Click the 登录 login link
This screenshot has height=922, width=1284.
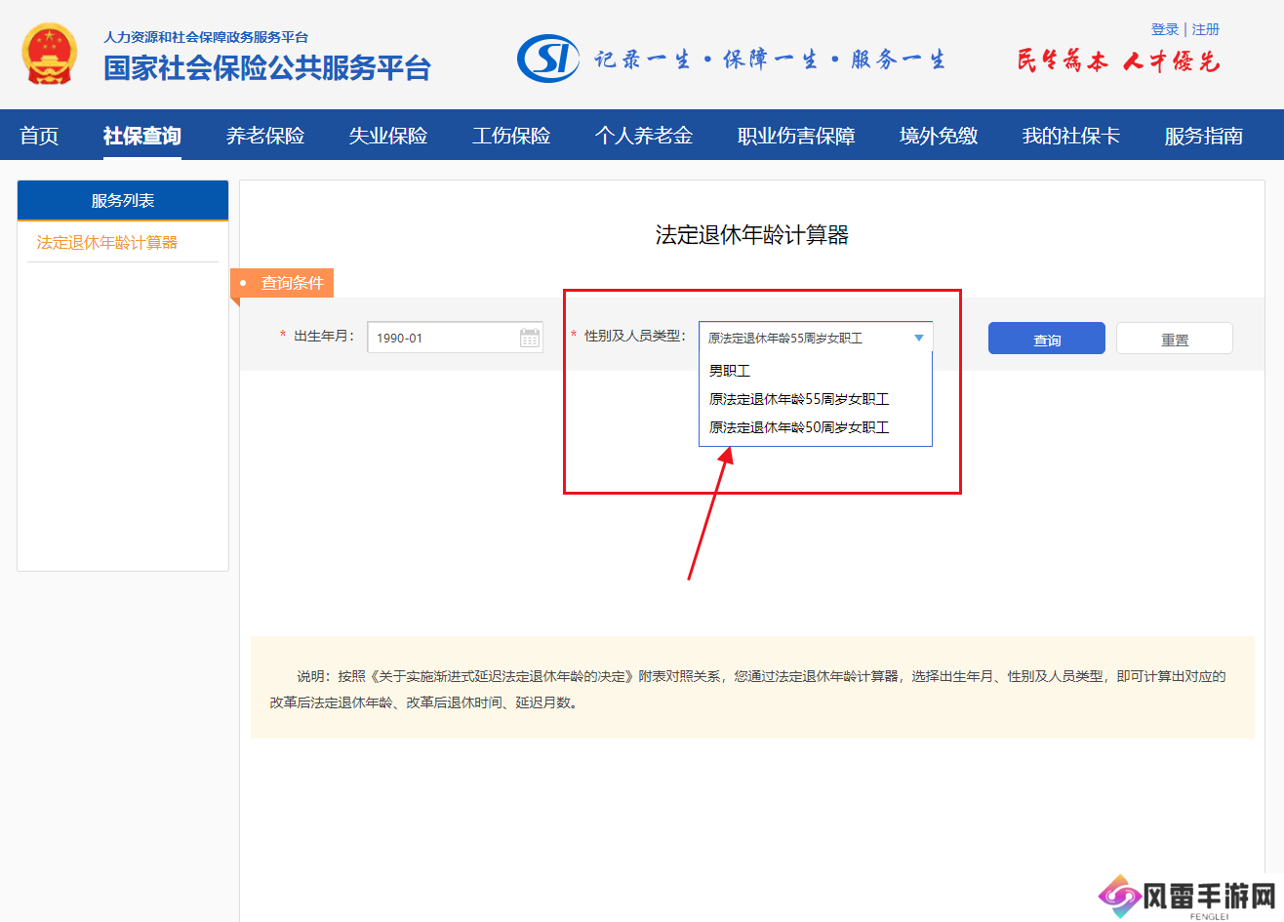(1165, 29)
